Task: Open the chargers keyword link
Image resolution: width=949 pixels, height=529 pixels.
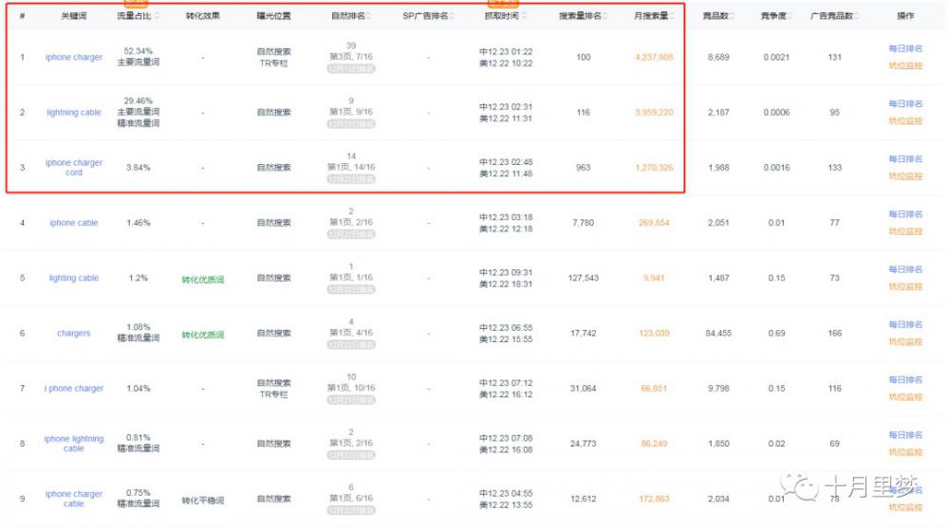Action: [74, 333]
